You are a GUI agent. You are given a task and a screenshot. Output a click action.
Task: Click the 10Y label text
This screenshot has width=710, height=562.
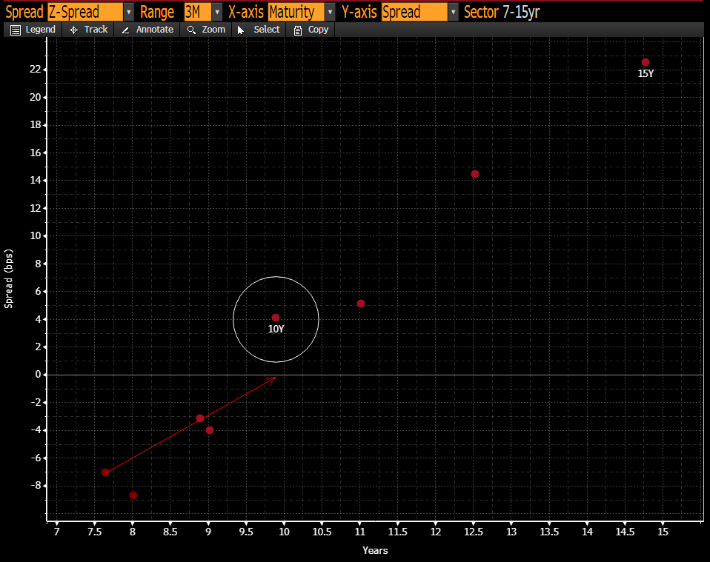point(276,329)
